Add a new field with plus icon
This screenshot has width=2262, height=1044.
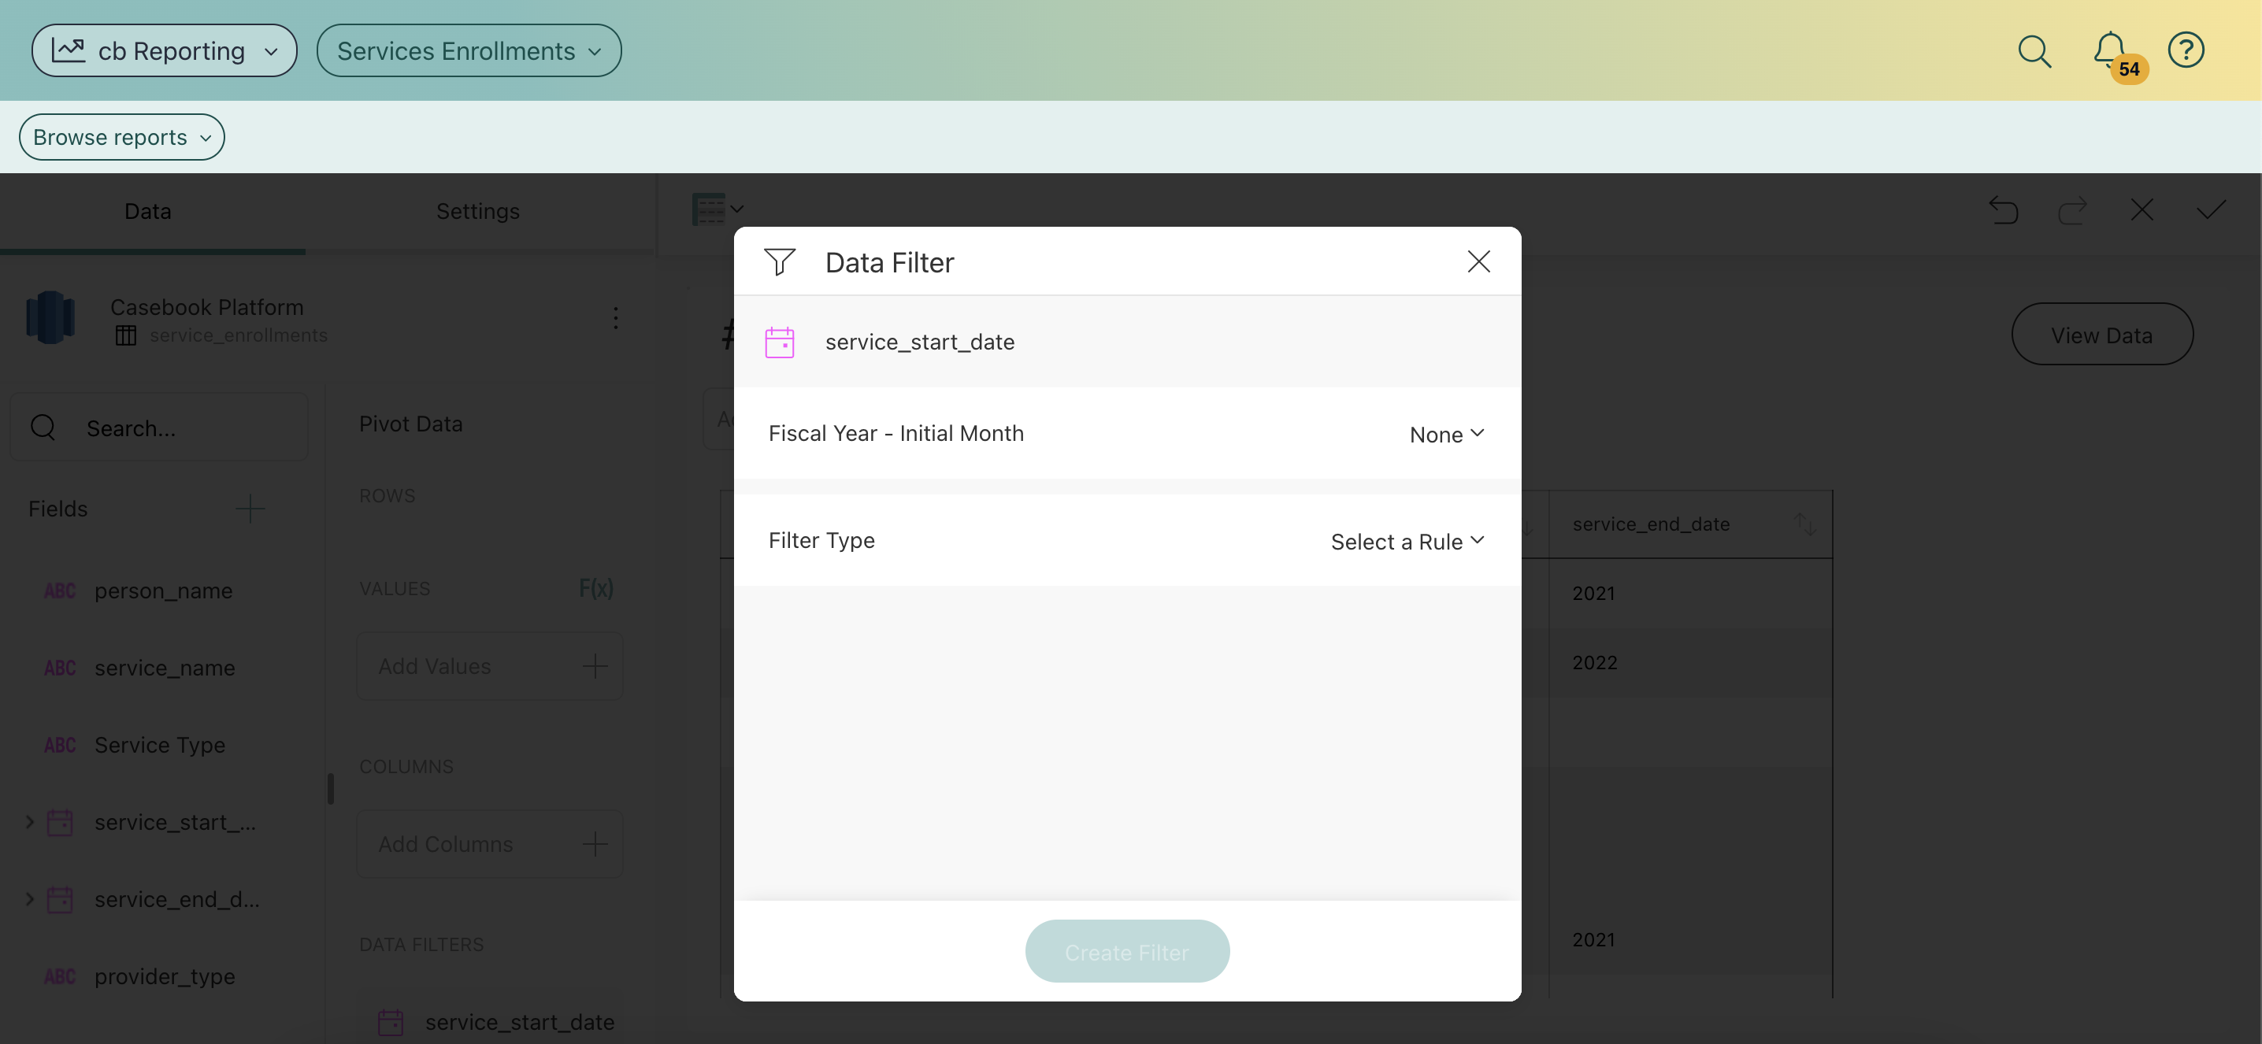coord(250,509)
